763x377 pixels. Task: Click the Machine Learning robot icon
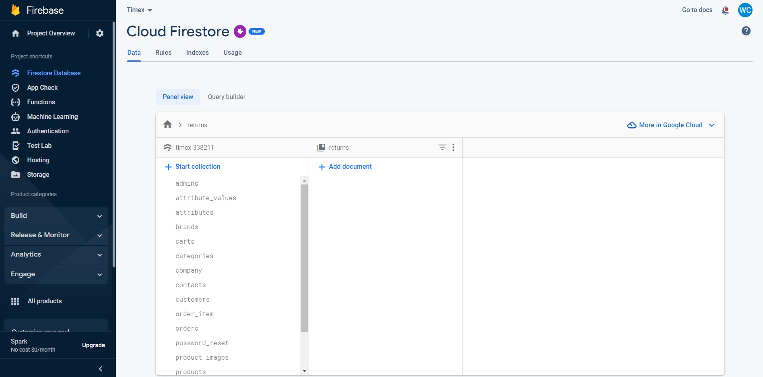point(16,116)
